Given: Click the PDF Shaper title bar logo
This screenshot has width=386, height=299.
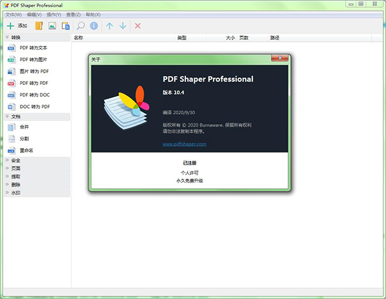Looking at the screenshot, I should (x=6, y=5).
